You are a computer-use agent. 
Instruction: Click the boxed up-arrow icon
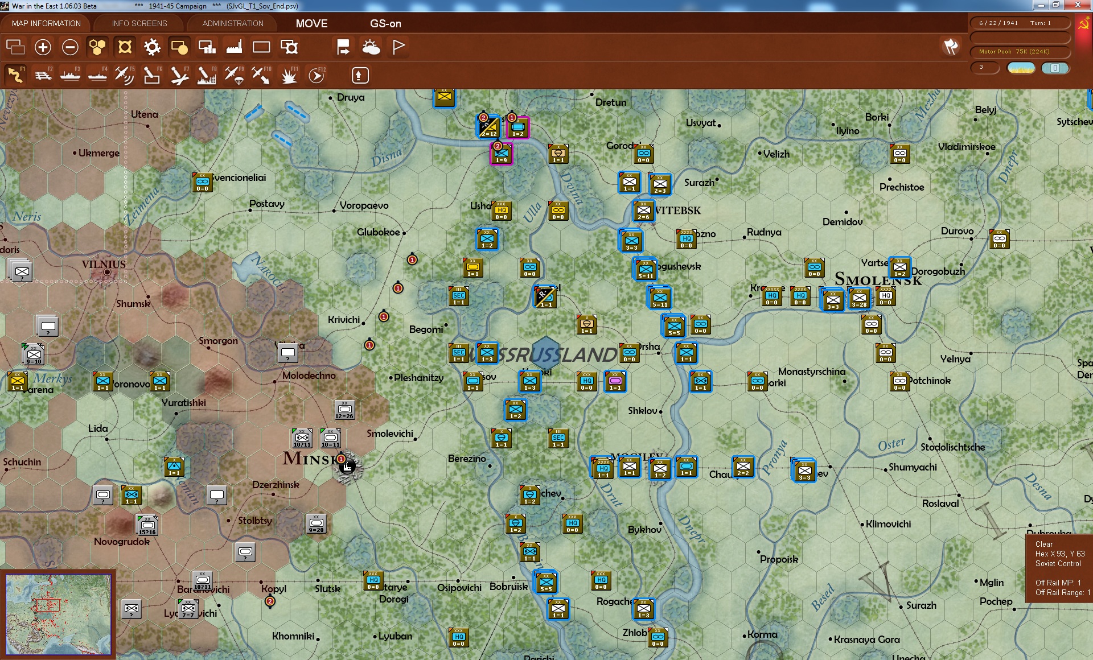[x=360, y=75]
